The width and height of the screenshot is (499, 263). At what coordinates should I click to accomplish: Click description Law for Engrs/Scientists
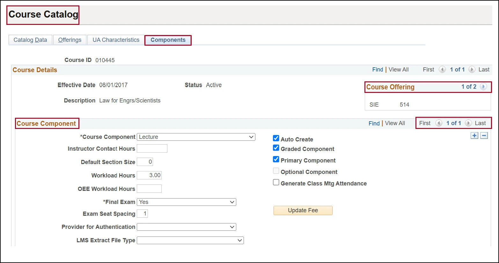(130, 101)
